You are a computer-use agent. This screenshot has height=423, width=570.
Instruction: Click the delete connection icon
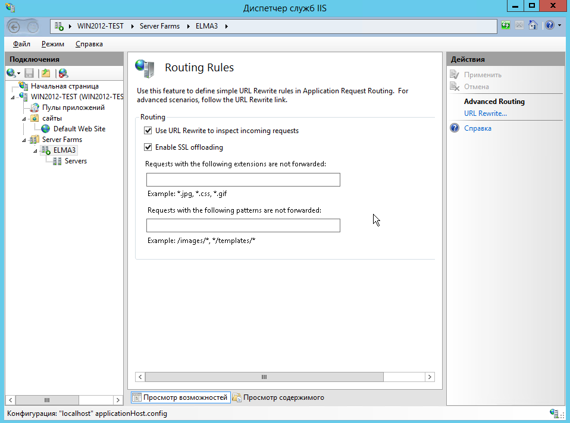tap(62, 73)
